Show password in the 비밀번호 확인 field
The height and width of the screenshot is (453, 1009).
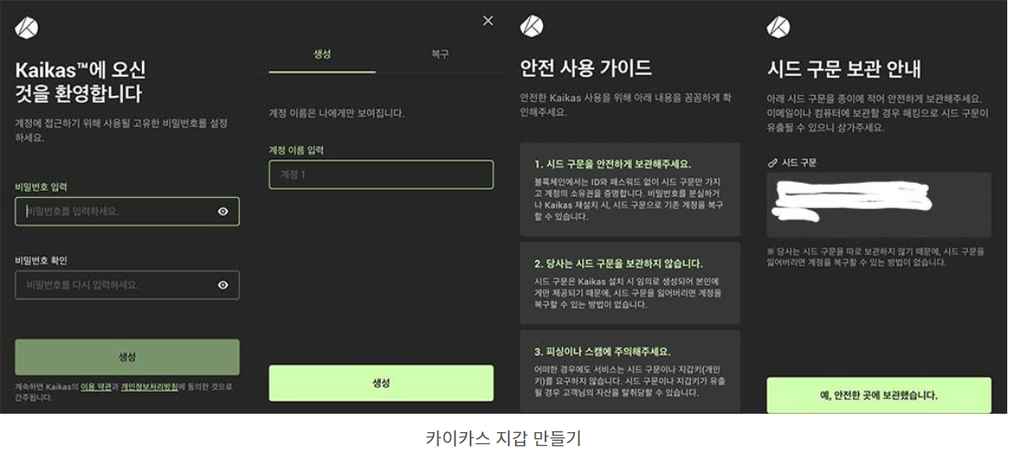(x=223, y=285)
